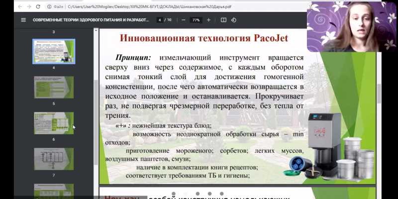Viewport: 398px width, 199px height.
Task: Click the line 'нежнейшая текстура блюд;'
Action: tap(172, 125)
